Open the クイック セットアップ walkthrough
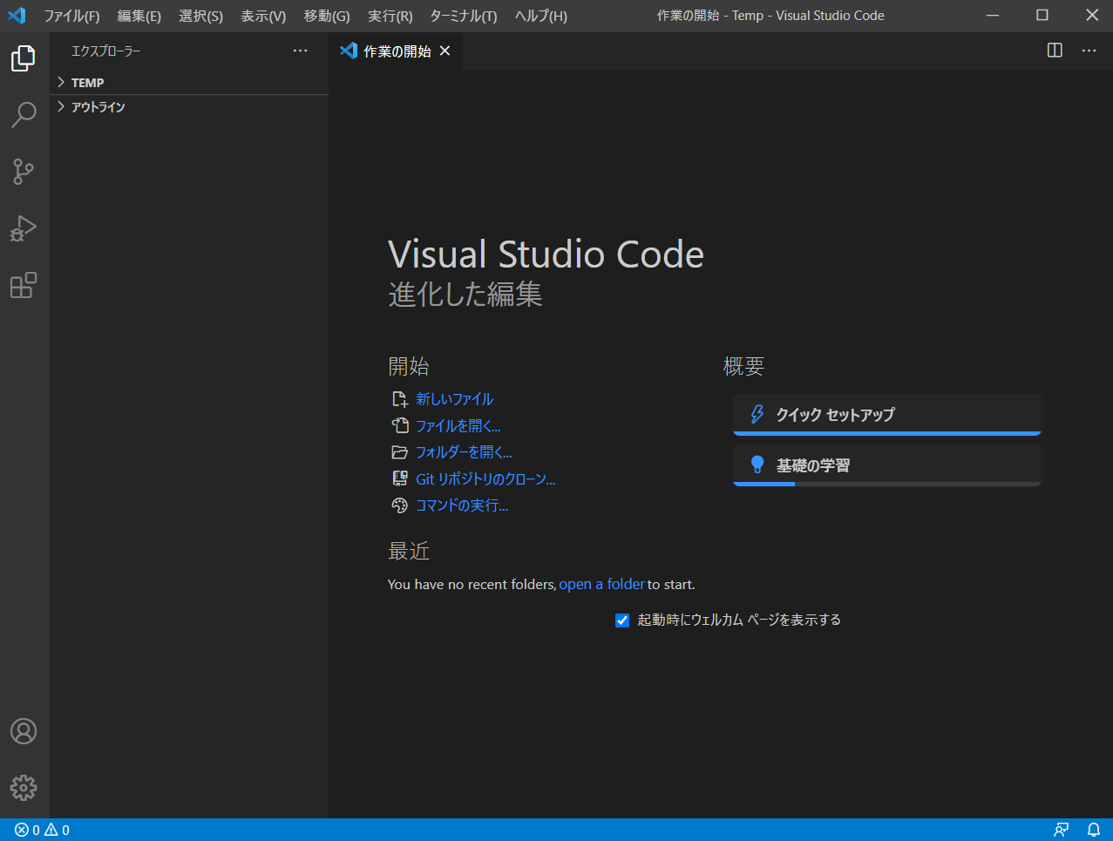Screen dimensions: 1113x841 click(887, 414)
